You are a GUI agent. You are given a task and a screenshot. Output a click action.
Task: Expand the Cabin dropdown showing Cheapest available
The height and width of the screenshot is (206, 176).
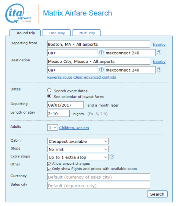tap(78, 141)
